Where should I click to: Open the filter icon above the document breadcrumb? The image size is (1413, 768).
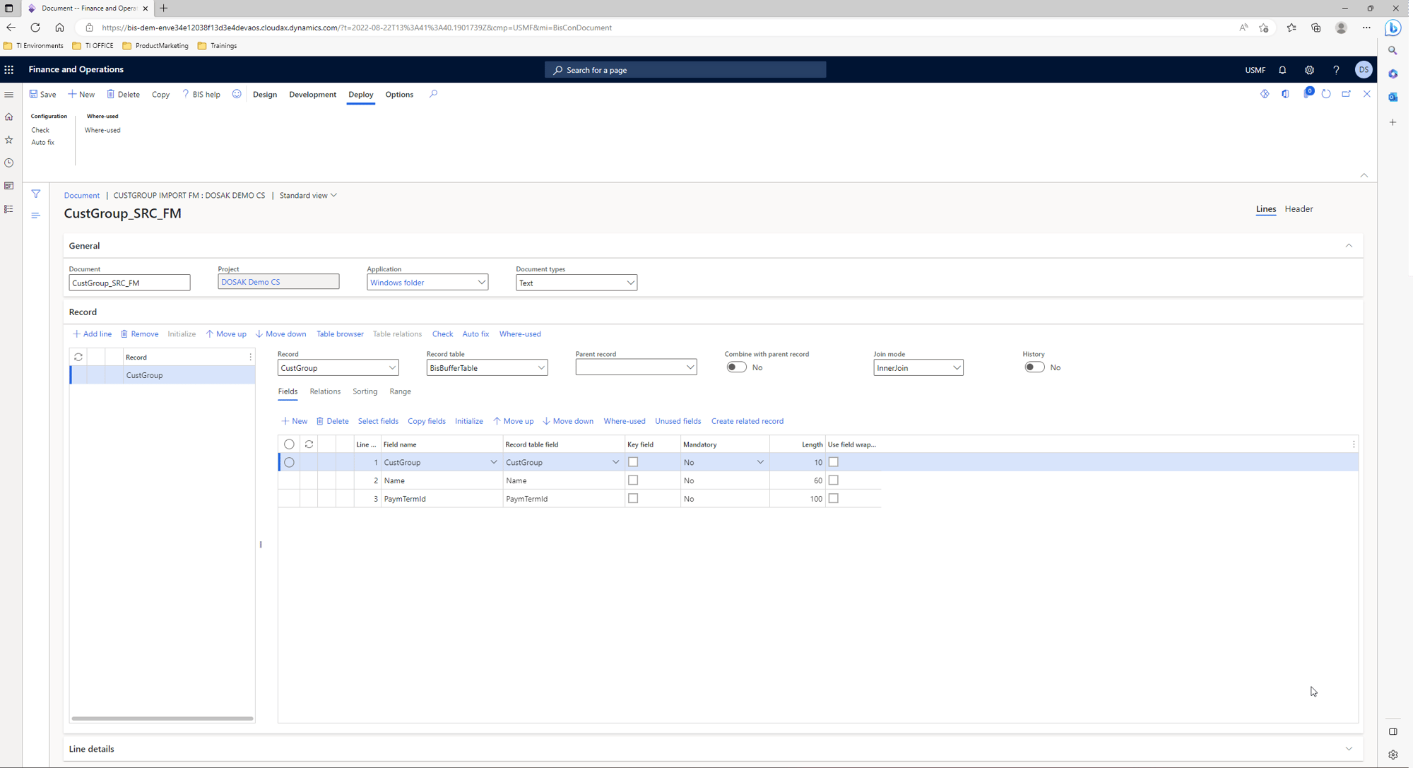coord(35,194)
